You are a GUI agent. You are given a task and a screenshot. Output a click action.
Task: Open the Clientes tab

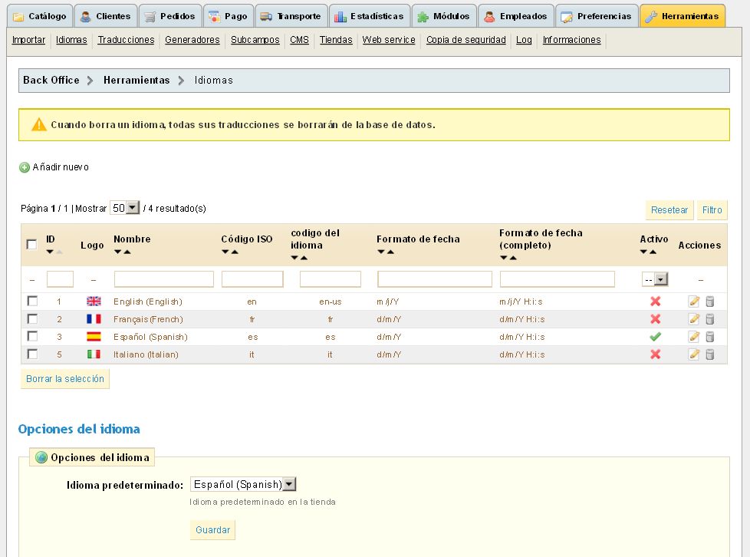(x=105, y=16)
